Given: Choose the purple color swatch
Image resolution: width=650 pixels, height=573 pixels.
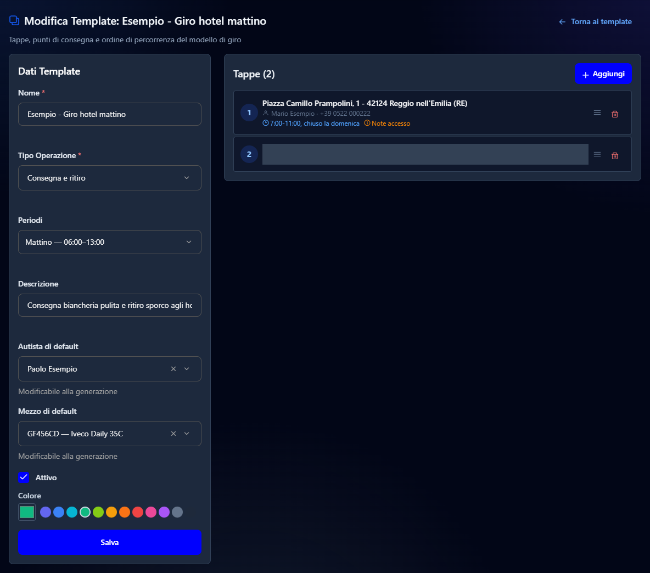Looking at the screenshot, I should (164, 512).
